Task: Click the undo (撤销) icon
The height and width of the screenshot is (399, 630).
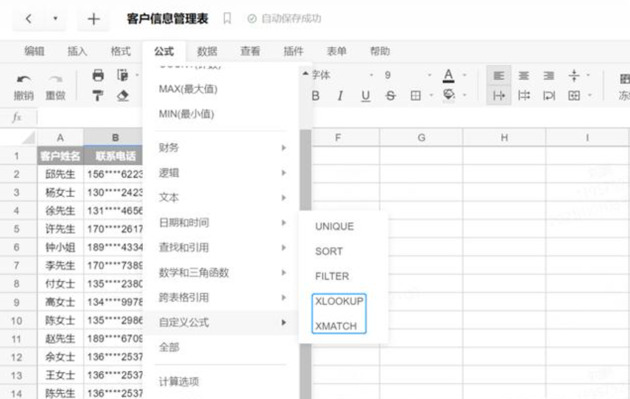Action: click(x=22, y=79)
